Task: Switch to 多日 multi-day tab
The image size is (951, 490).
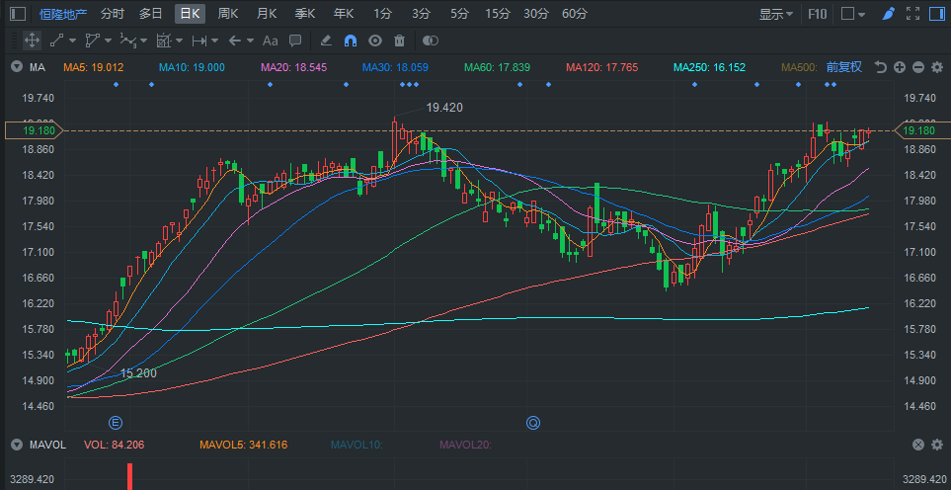Action: click(150, 14)
